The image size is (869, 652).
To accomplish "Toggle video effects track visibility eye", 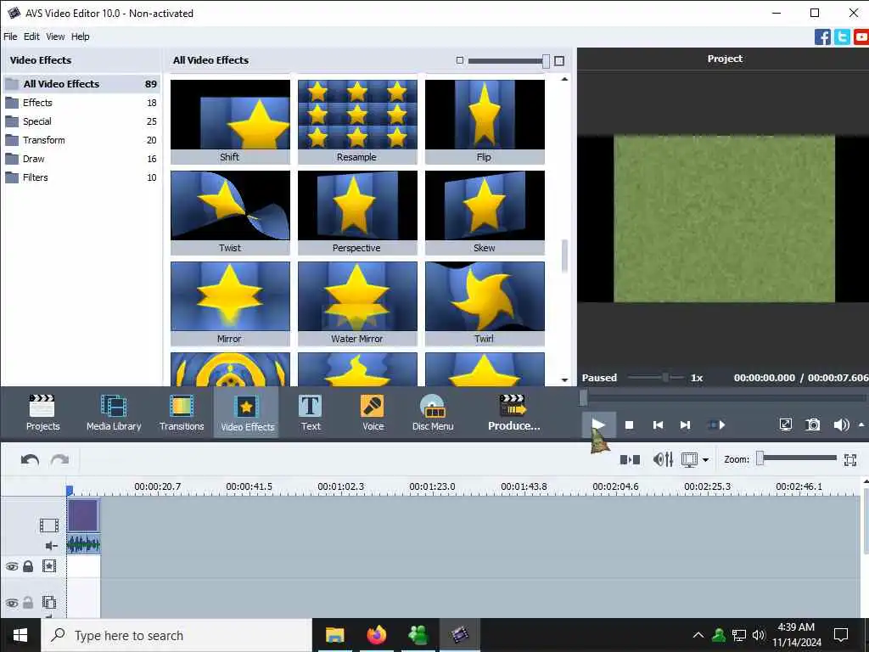I will point(12,566).
